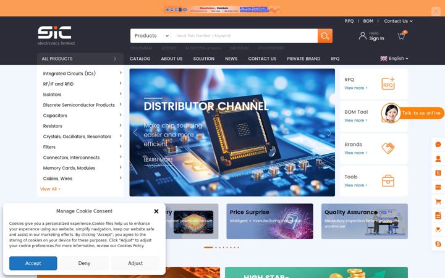Viewport: 445px width, 278px height.
Task: Deny cookies in the consent dialog
Action: coord(84,263)
